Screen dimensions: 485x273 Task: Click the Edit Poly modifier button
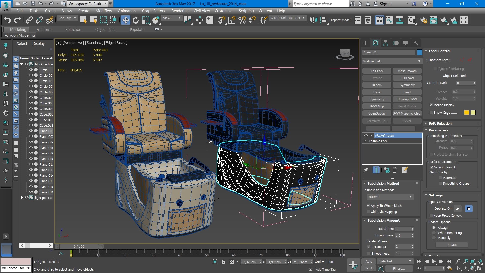(x=377, y=71)
